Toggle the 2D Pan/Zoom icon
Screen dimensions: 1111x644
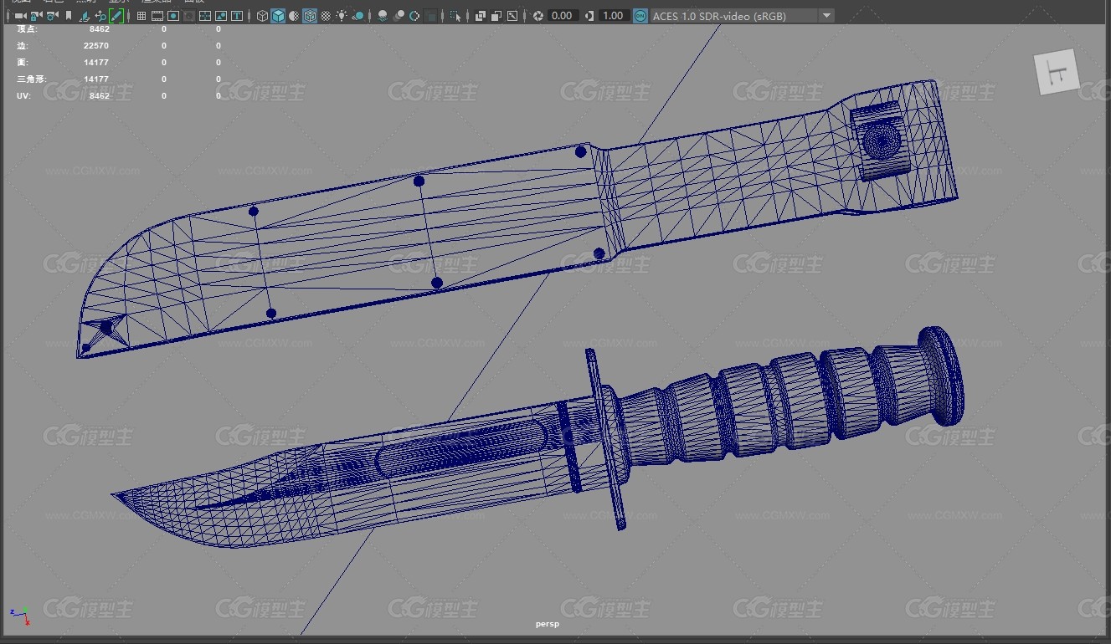[x=100, y=15]
